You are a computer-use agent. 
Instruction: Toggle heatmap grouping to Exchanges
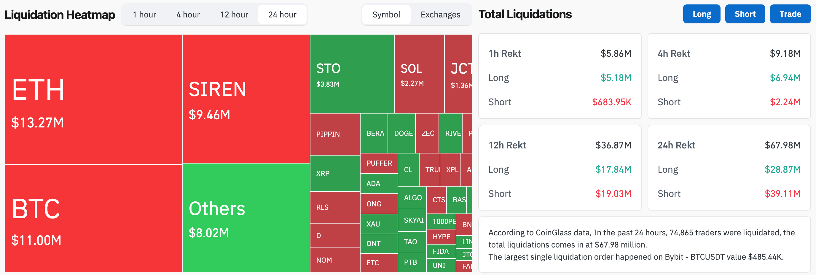coord(440,14)
